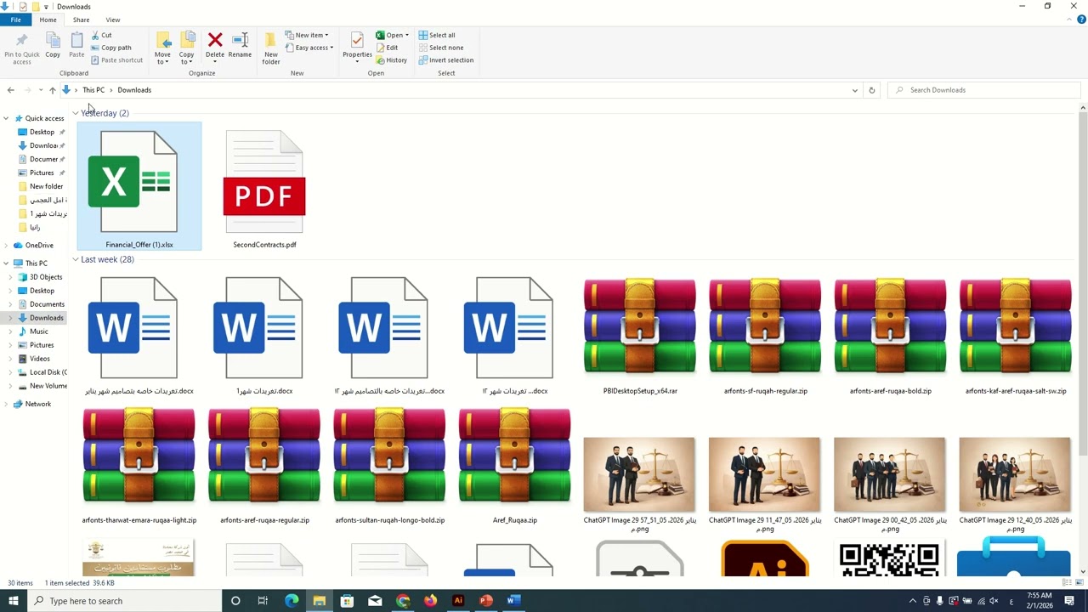Open the New item dropdown
This screenshot has height=612, width=1088.
307,35
